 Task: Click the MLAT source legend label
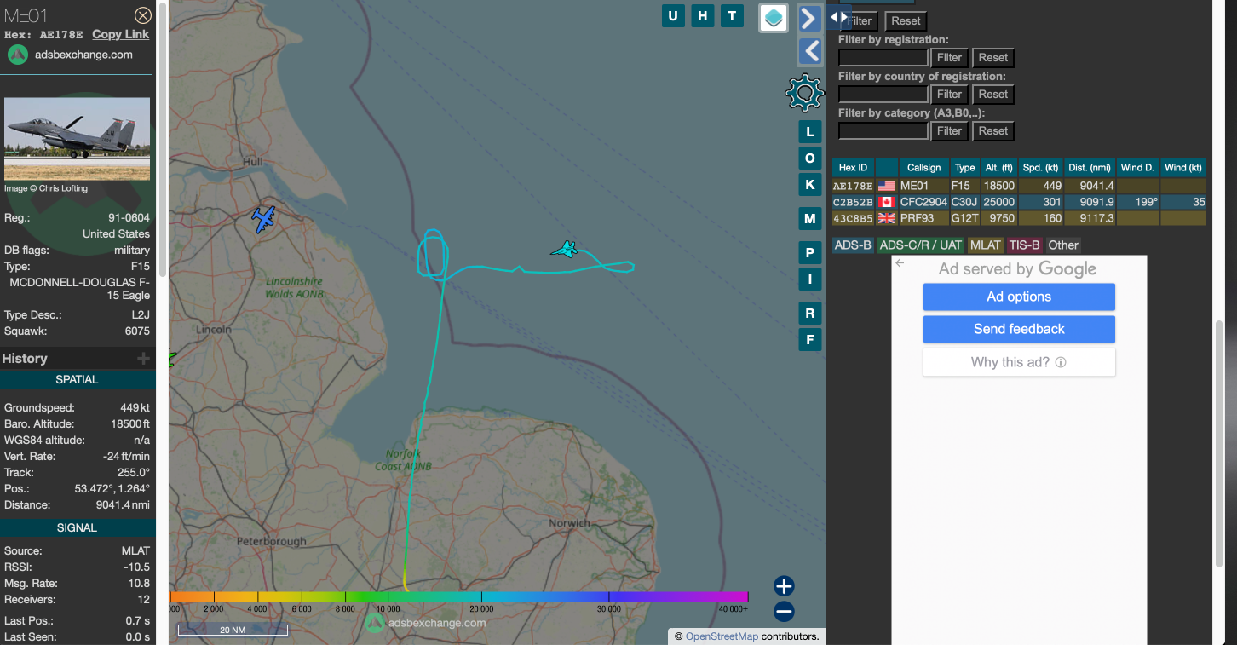pos(986,245)
